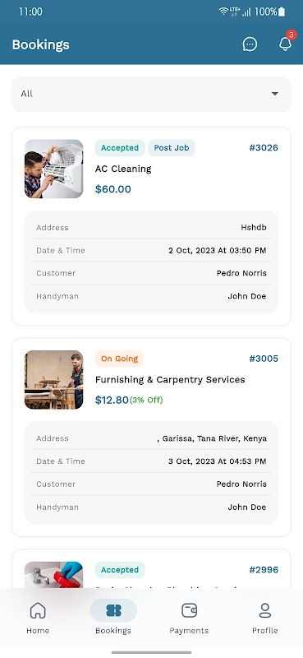Tap the battery status icon
The height and width of the screenshot is (658, 303).
point(282,12)
